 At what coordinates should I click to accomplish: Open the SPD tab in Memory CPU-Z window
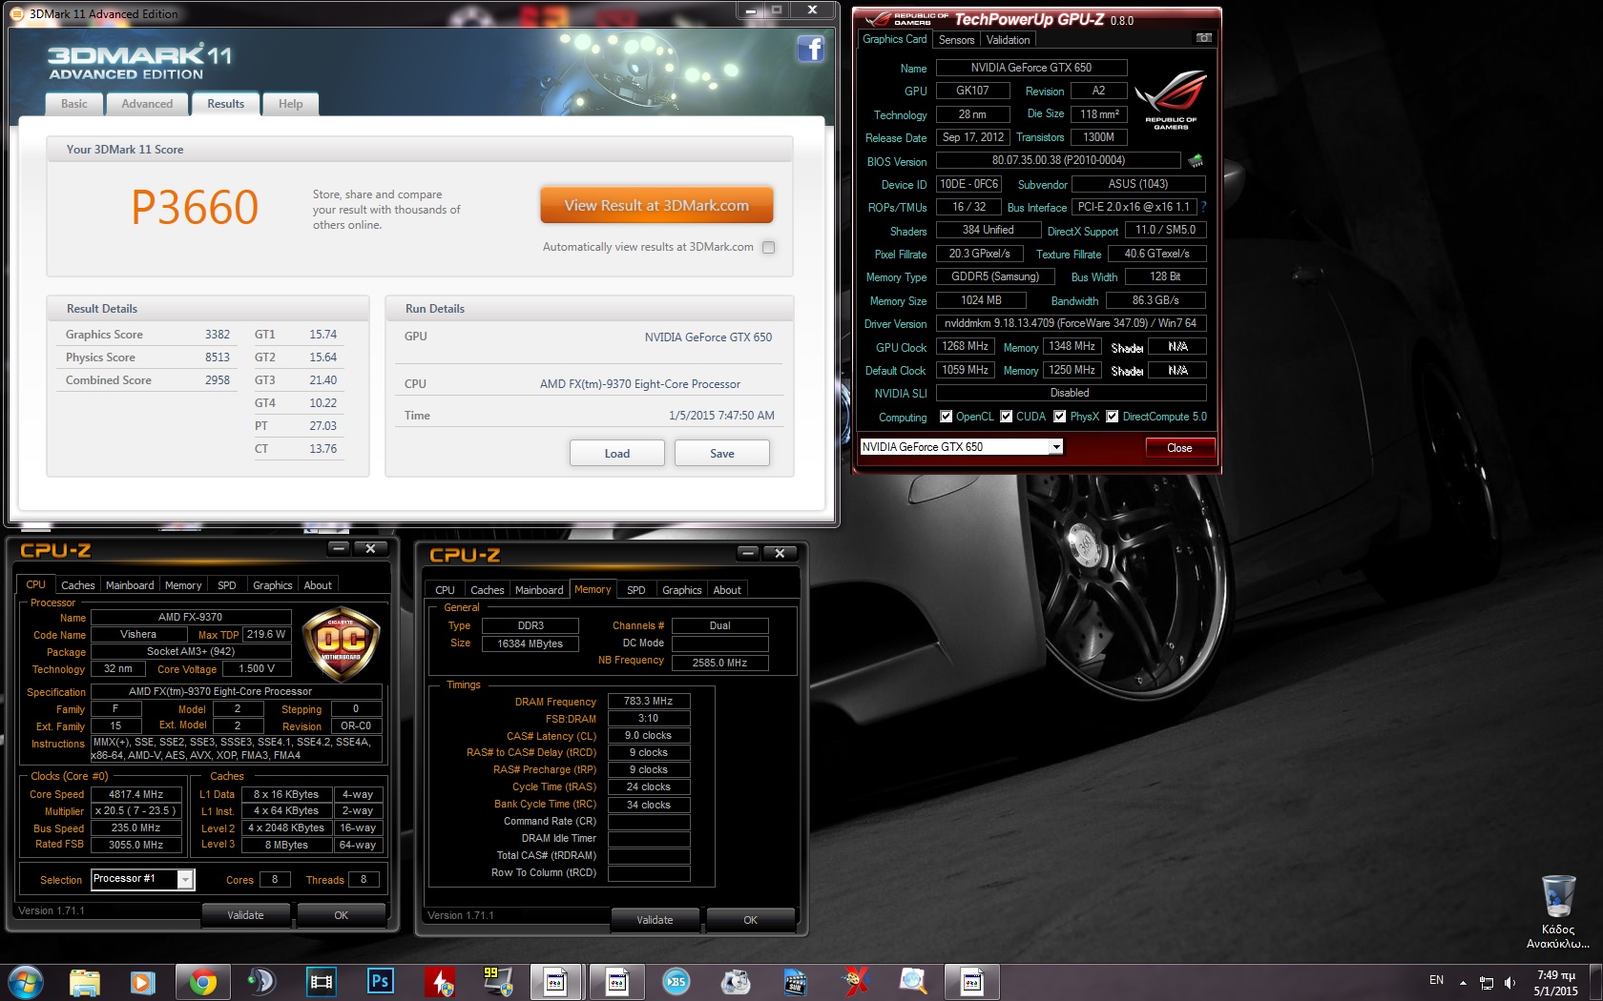pyautogui.click(x=635, y=590)
